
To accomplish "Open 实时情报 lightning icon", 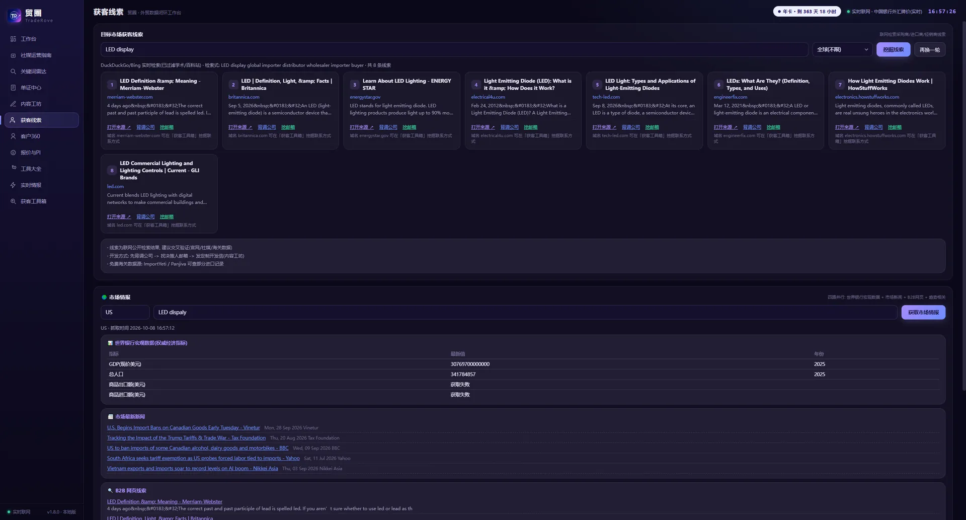I will pyautogui.click(x=13, y=185).
